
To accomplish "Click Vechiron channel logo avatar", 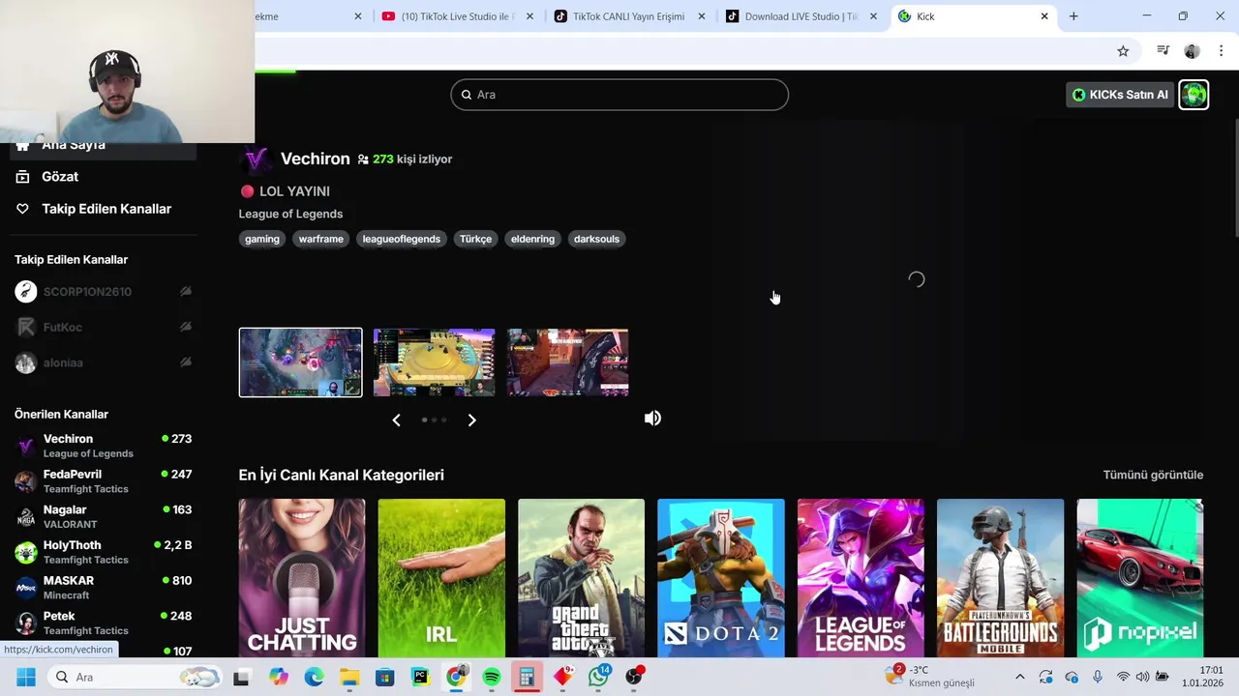I will tap(256, 159).
